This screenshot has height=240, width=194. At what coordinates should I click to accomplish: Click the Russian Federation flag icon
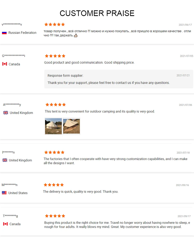[4, 33]
